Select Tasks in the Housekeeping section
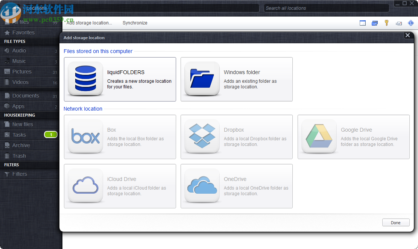 point(19,135)
